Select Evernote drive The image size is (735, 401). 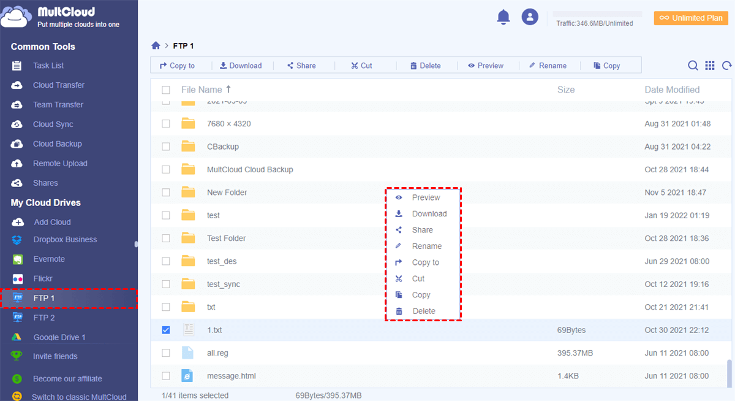pos(49,259)
